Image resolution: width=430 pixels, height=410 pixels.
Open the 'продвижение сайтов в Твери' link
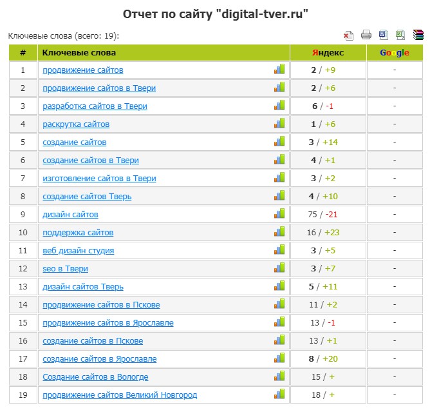click(x=99, y=88)
